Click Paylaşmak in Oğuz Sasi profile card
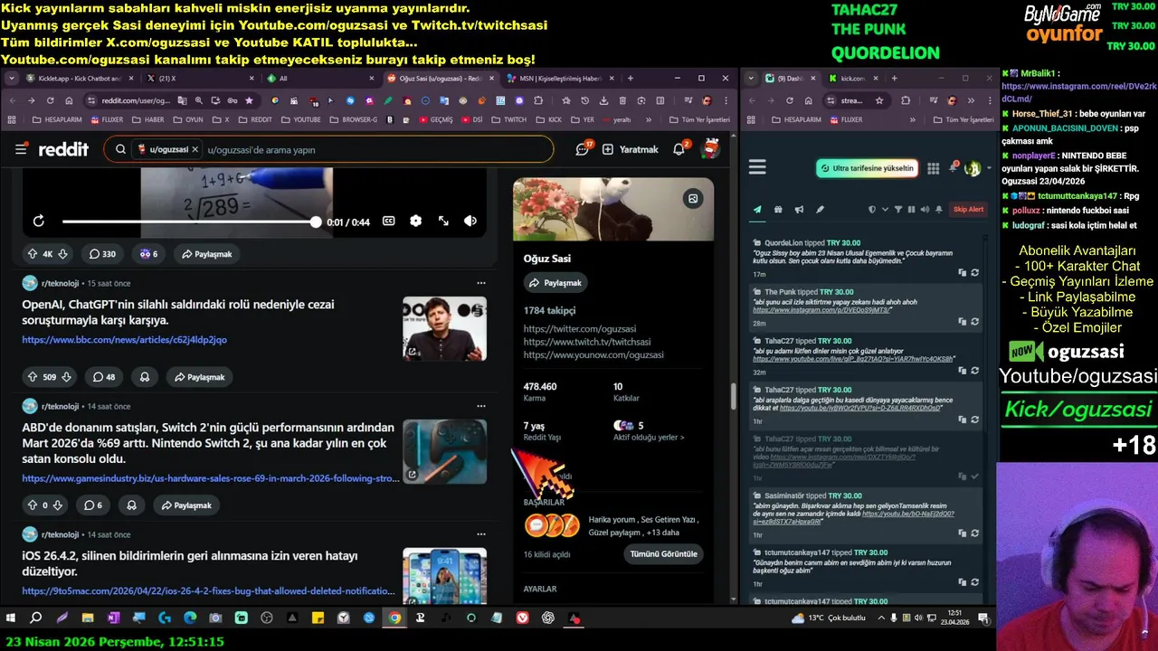The image size is (1158, 651). 555,283
